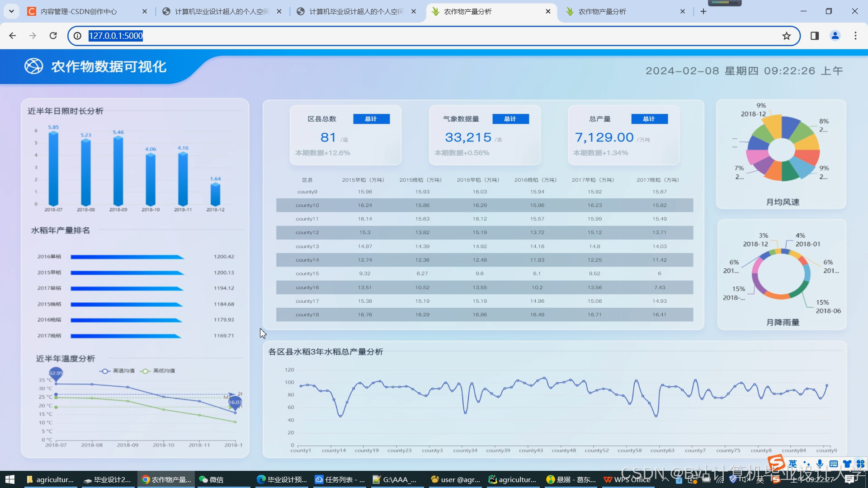Click the site information icon in address bar

tap(78, 36)
